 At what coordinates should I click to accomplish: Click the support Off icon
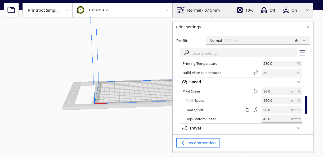(264, 10)
